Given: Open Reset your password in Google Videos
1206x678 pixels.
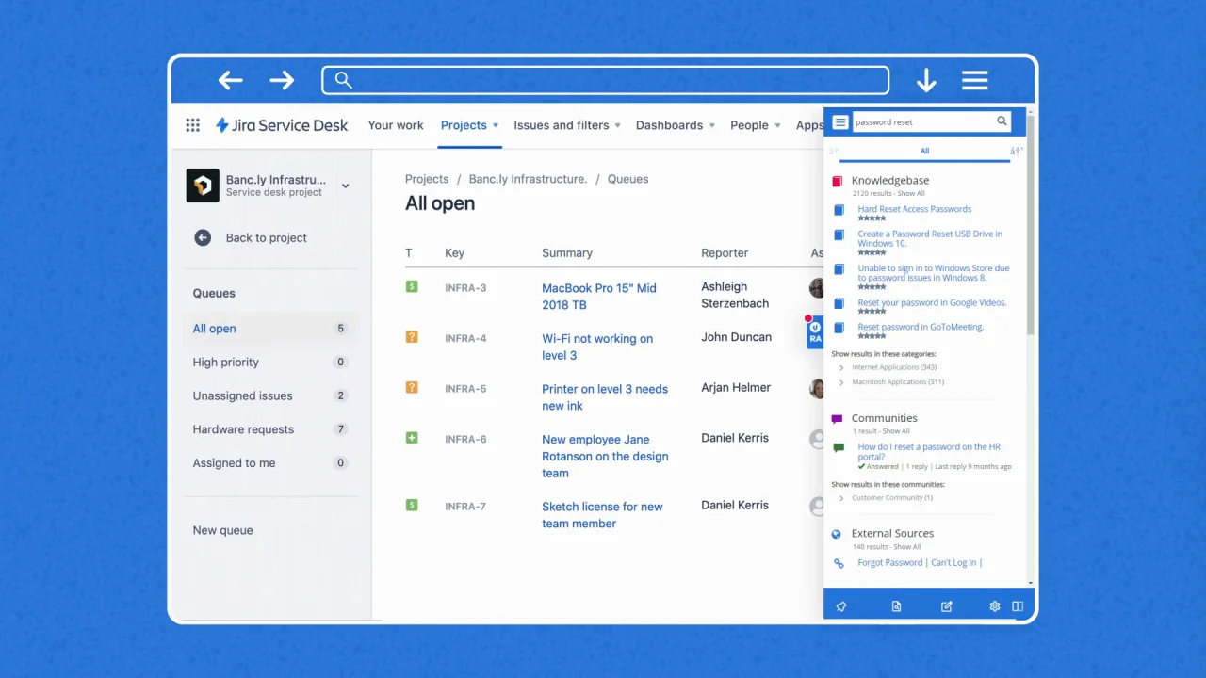Looking at the screenshot, I should tap(932, 303).
